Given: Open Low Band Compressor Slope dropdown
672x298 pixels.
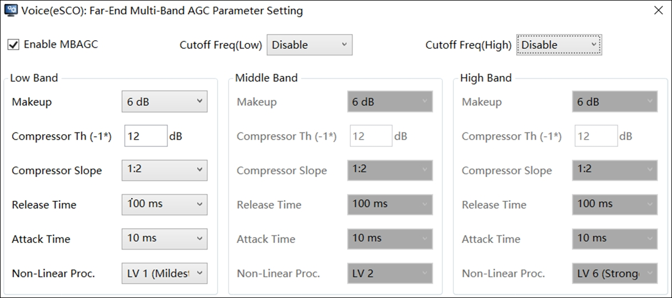Looking at the screenshot, I should pyautogui.click(x=164, y=170).
